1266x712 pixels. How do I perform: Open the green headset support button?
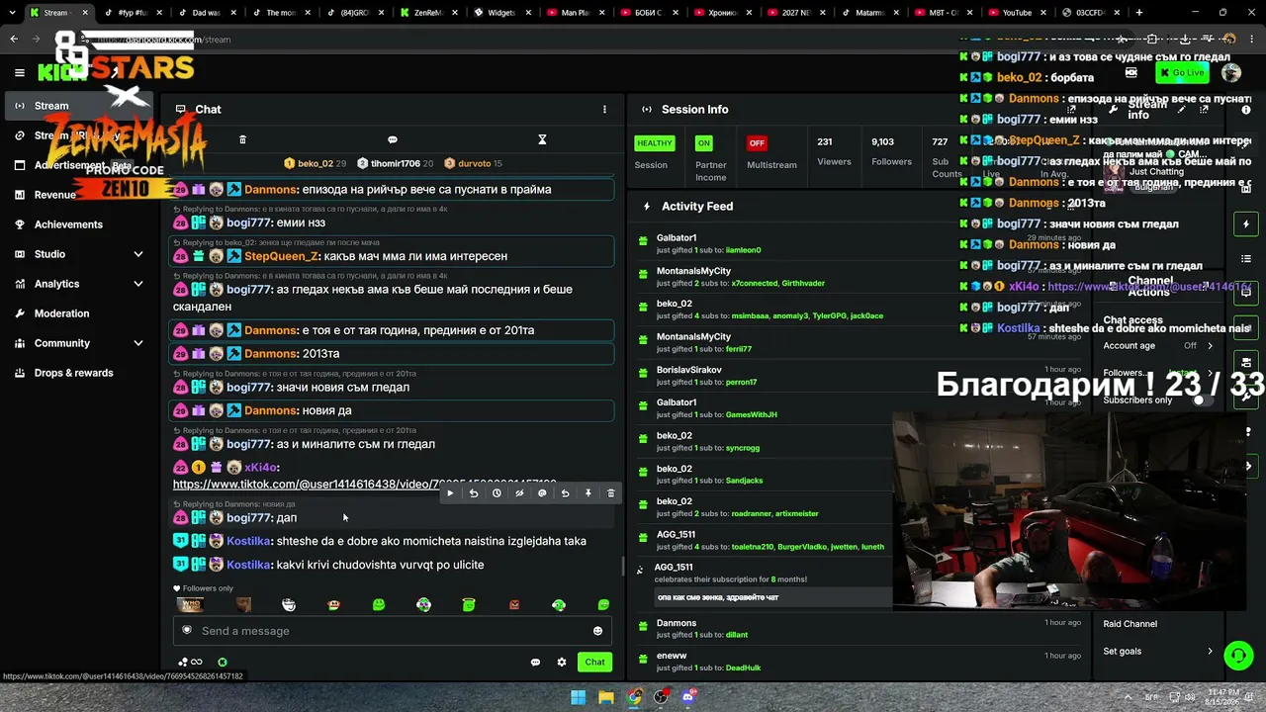coord(1238,655)
